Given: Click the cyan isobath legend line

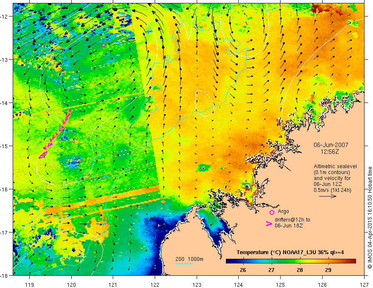Looking at the screenshot, I should [184, 263].
